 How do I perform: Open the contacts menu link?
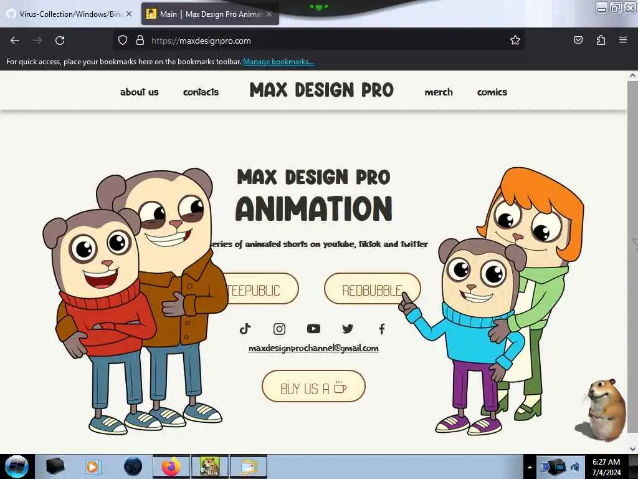click(201, 92)
